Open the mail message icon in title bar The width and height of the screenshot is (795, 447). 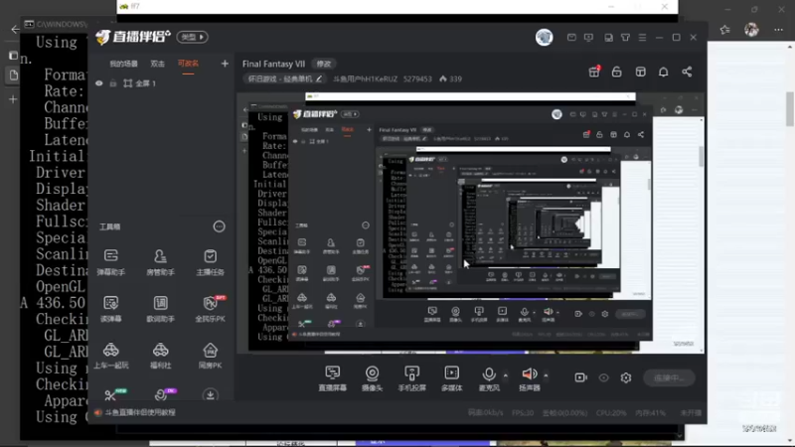[571, 38]
